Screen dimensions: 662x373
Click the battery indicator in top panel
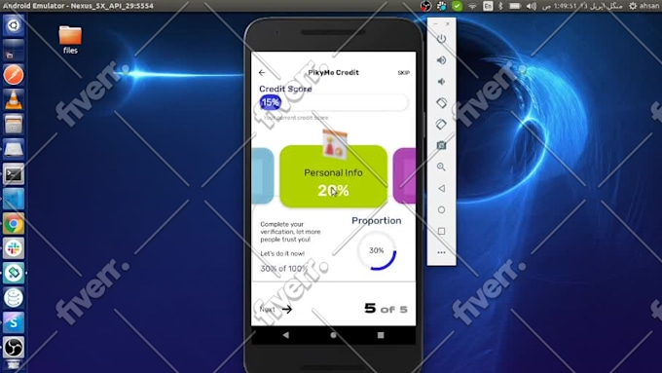tap(515, 6)
